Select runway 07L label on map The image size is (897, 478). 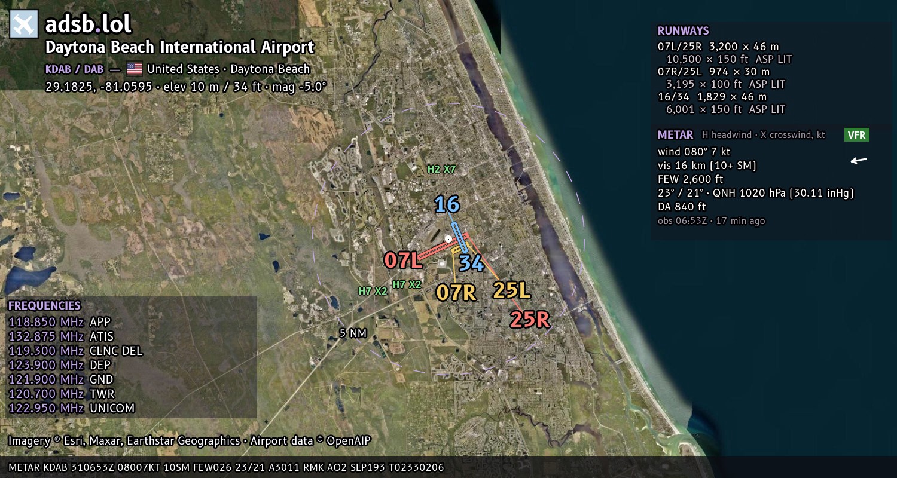[403, 260]
